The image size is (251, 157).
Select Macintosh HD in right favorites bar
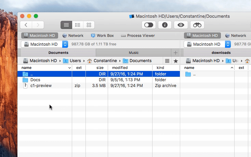202,35
